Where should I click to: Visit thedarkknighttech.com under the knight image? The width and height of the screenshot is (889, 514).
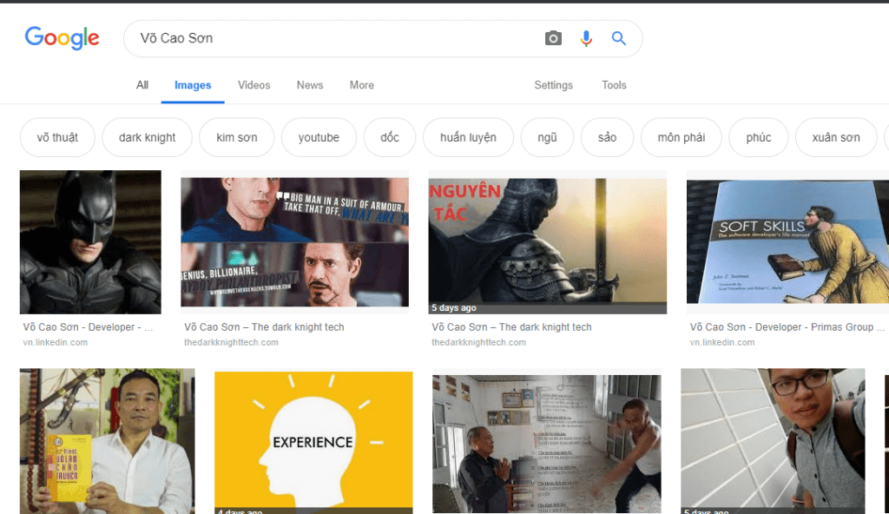point(478,343)
